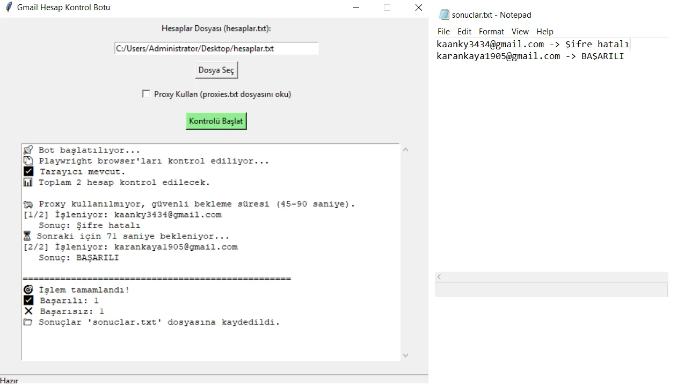This screenshot has width=677, height=385.
Task: Click the 'Hazır' status bar text
Action: tap(9, 381)
